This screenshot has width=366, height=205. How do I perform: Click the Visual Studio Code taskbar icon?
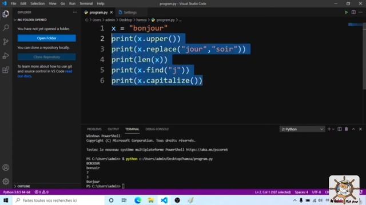click(164, 200)
